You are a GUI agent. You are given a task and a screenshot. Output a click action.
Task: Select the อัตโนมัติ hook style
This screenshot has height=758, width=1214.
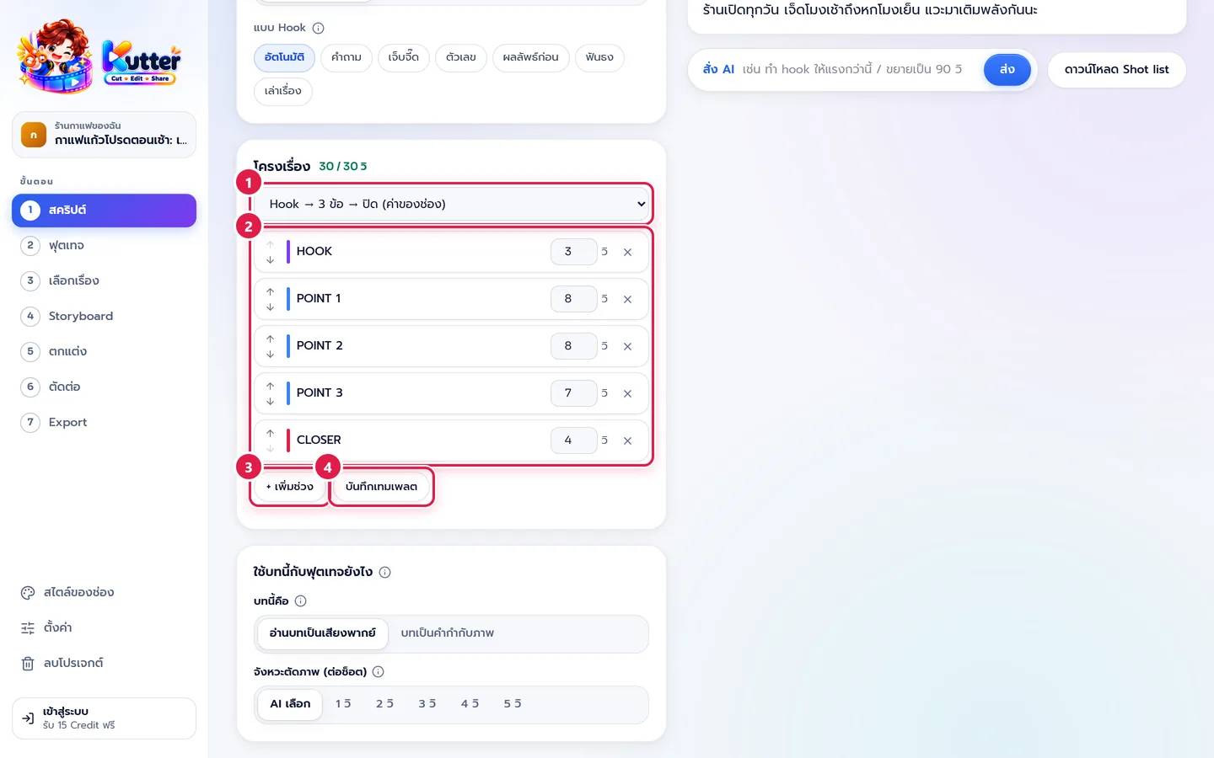[284, 57]
